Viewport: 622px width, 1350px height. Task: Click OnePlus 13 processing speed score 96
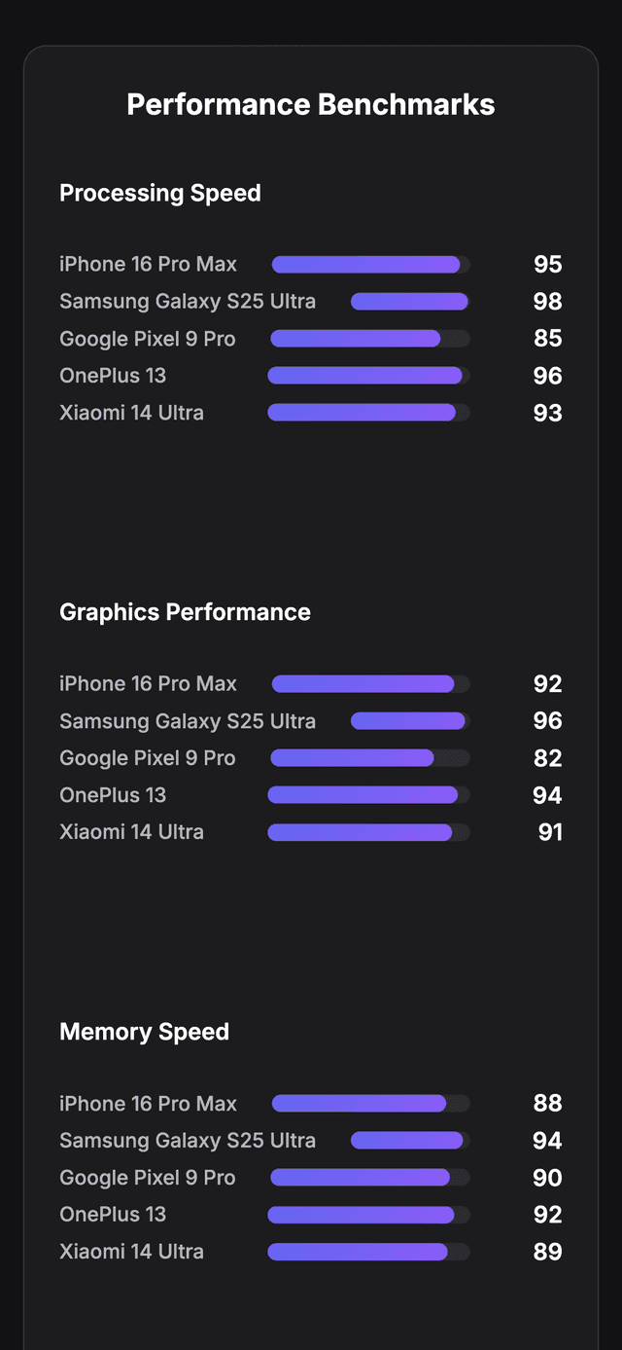coord(547,376)
